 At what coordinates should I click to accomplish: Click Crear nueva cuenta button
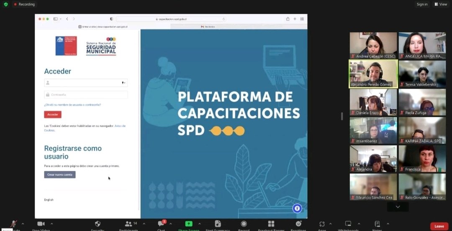pos(60,175)
